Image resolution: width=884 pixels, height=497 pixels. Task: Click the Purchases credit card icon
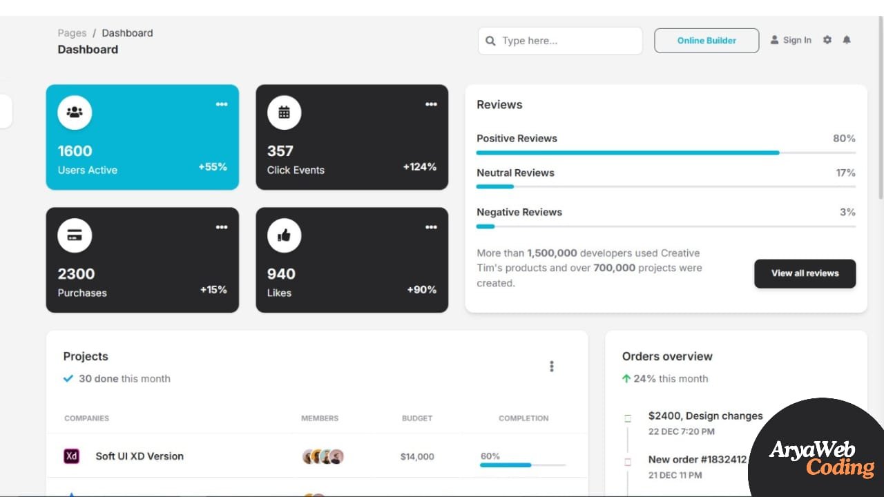click(x=75, y=235)
